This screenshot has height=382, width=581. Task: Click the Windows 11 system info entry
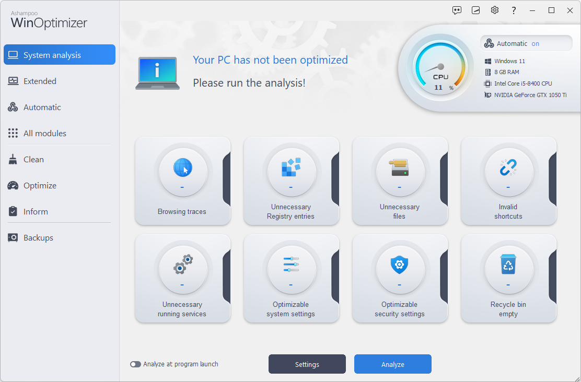pyautogui.click(x=505, y=61)
